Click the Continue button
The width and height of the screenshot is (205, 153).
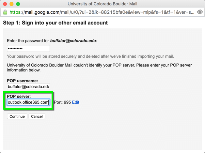17,116
